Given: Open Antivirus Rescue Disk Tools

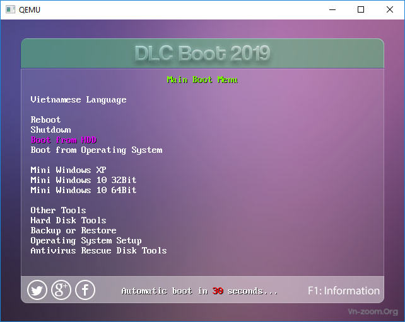Looking at the screenshot, I should click(98, 250).
